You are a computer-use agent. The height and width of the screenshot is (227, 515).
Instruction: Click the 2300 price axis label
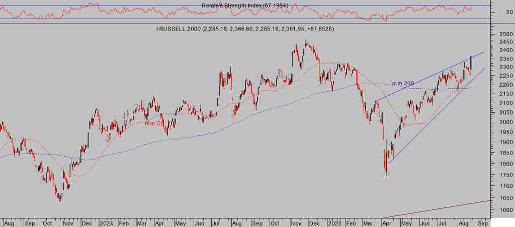pos(505,67)
